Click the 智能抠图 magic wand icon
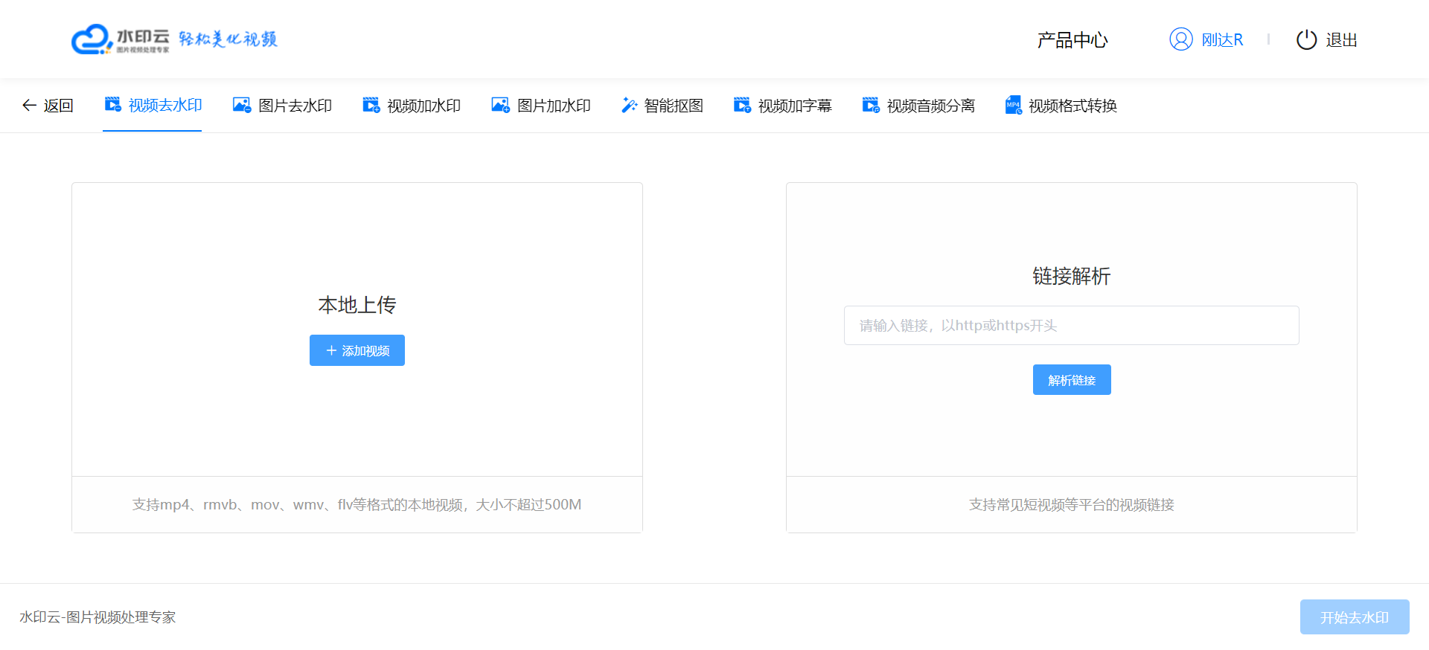The height and width of the screenshot is (650, 1429). pos(630,105)
